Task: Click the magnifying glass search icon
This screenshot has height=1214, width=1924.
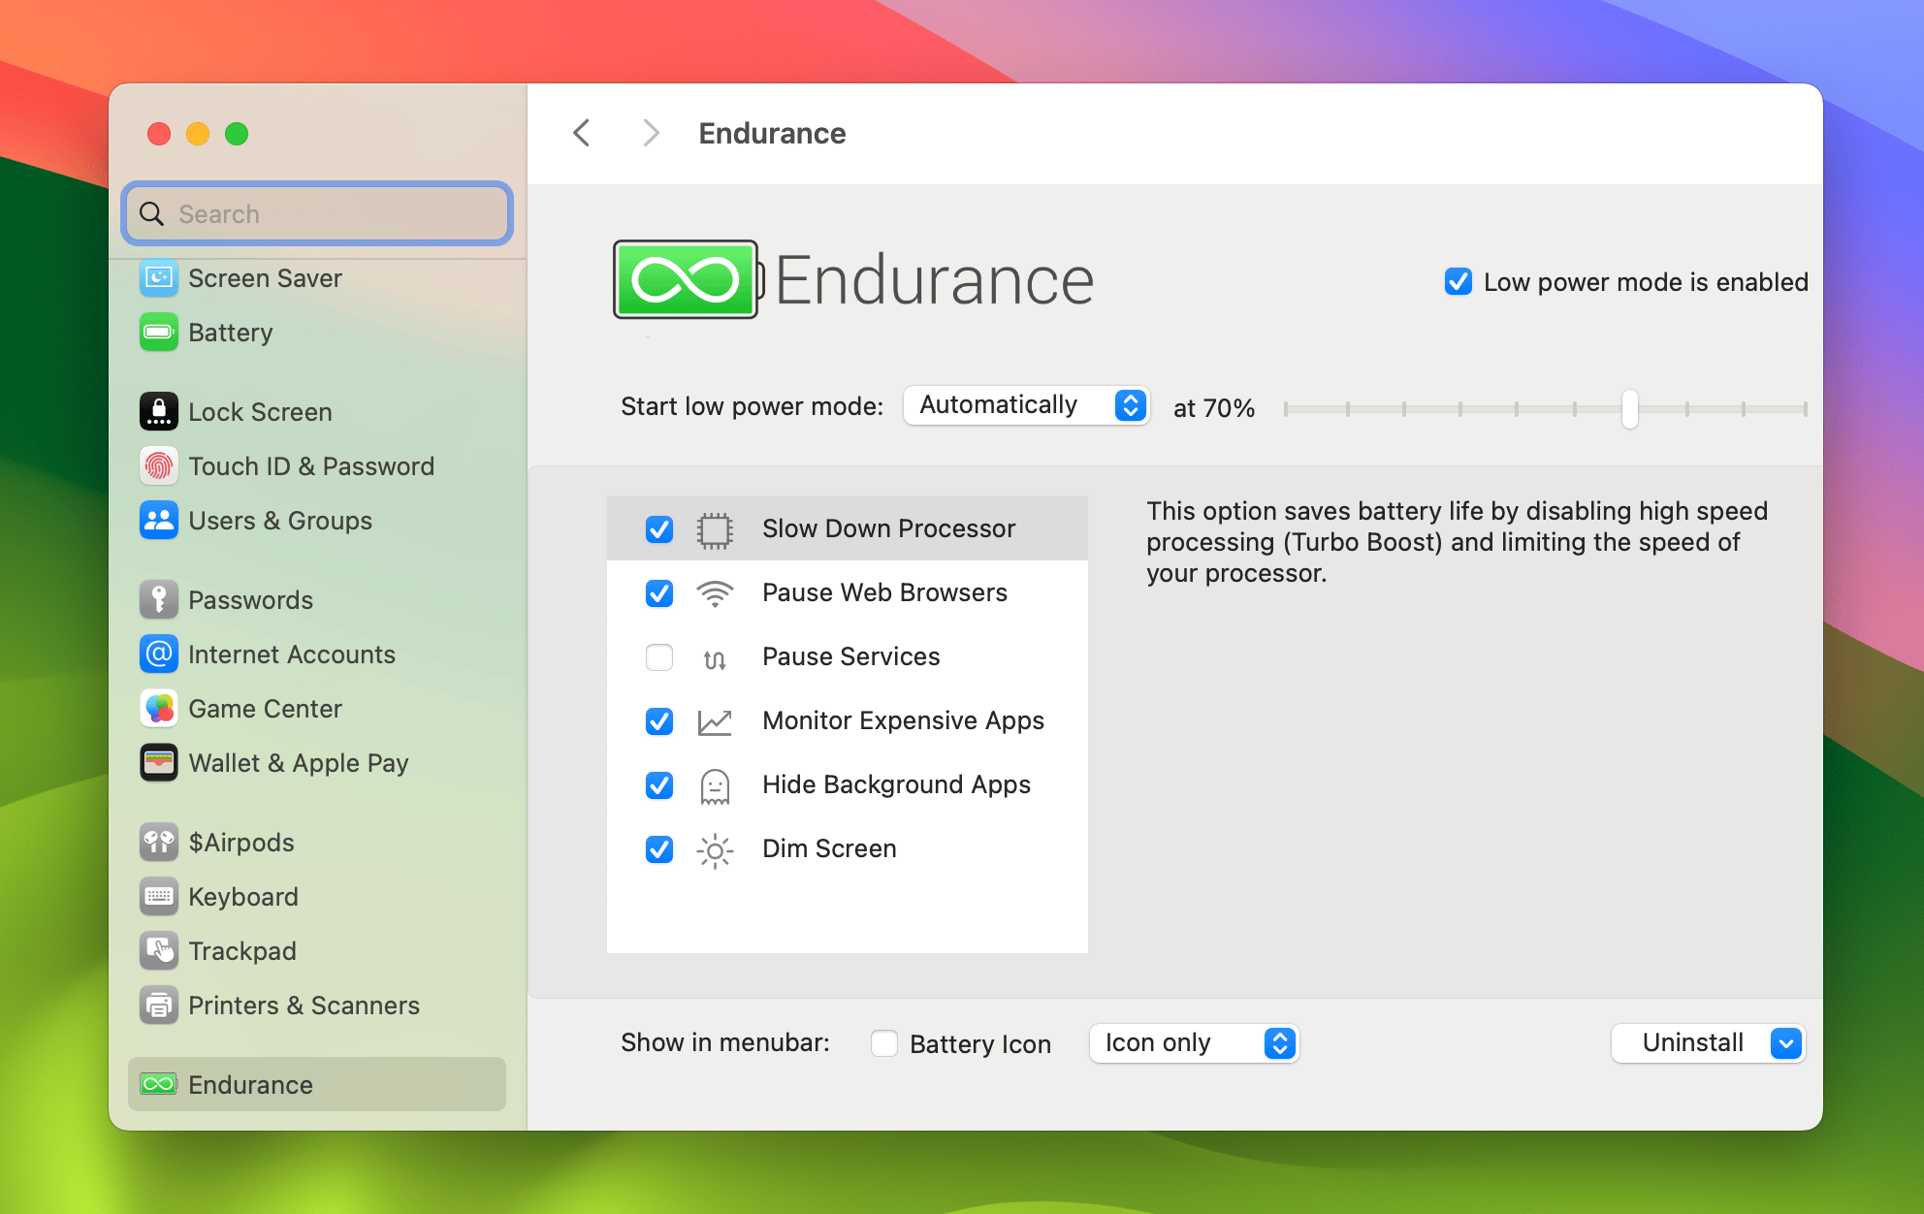Action: (152, 213)
